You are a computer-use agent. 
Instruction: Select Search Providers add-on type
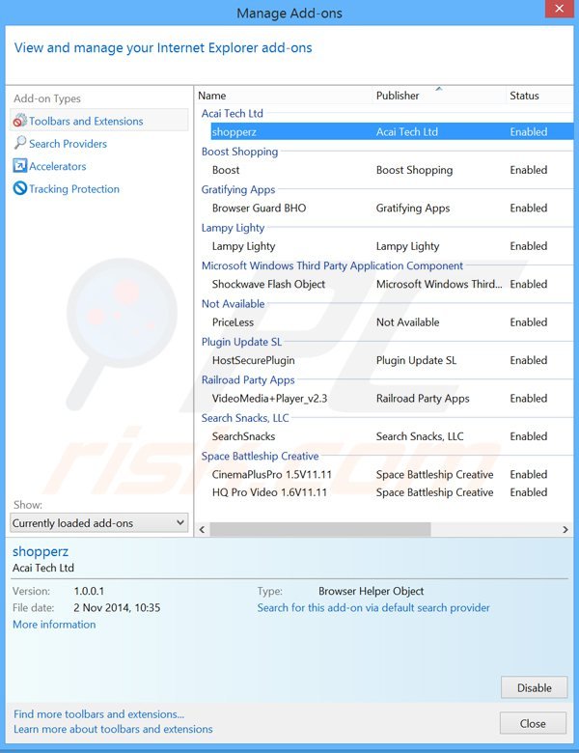pos(68,144)
